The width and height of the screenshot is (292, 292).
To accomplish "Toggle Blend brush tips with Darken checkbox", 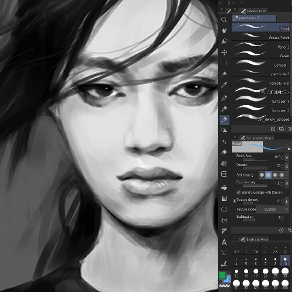I will tap(238, 192).
